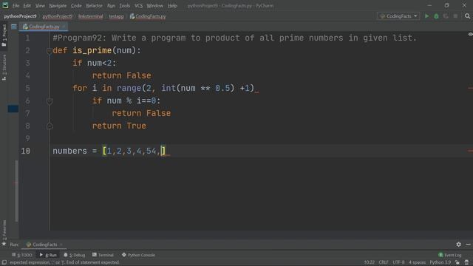Click the testapp breadcrumb

pos(117,16)
